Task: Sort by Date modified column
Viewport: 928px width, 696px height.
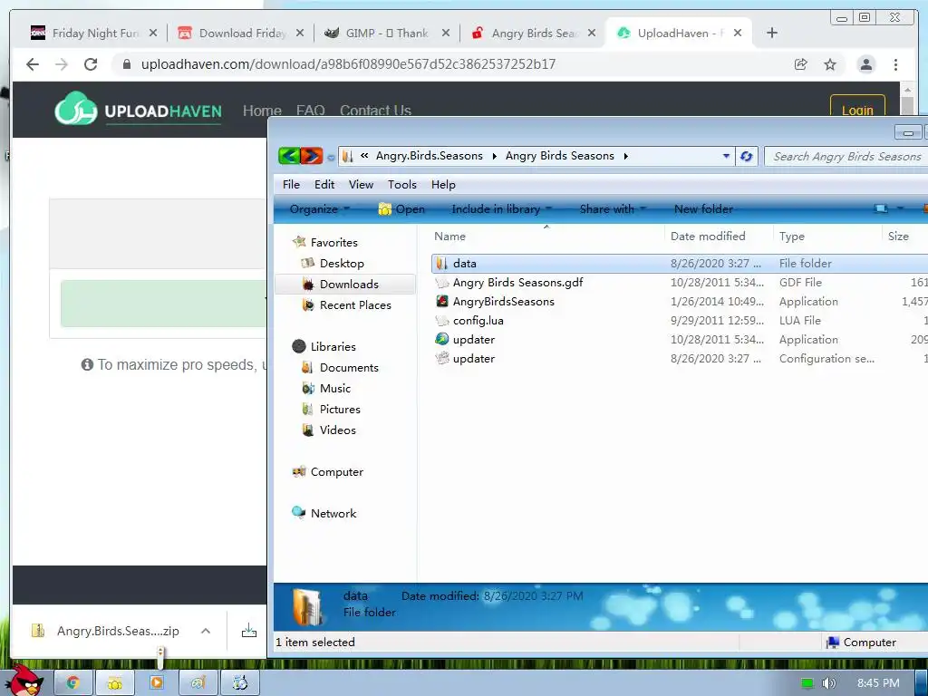Action: tap(708, 237)
